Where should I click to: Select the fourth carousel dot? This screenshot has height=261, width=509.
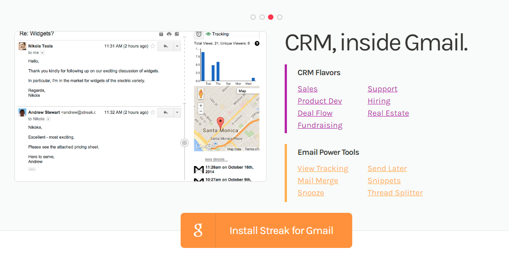tap(280, 17)
